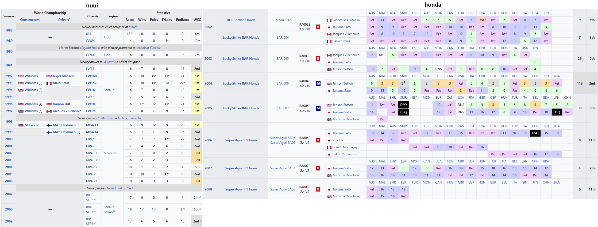The width and height of the screenshot is (598, 227).
Task: Open the FW14B chassis link
Action: pyautogui.click(x=91, y=76)
